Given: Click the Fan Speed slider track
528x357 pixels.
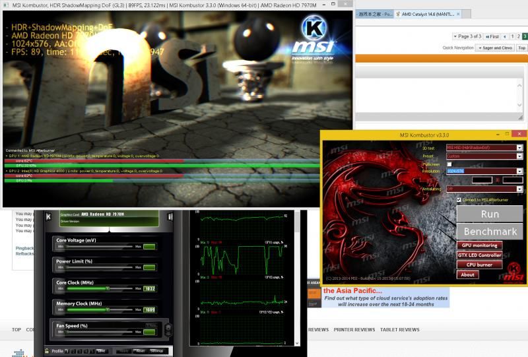Looking at the screenshot, I should (100, 332).
